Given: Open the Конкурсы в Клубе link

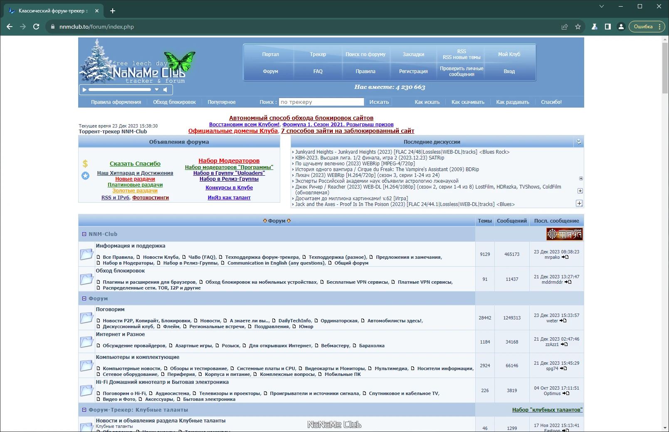Looking at the screenshot, I should [x=229, y=188].
